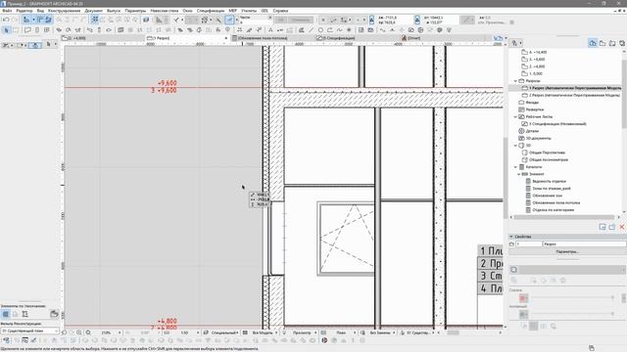Open the View Map in Navigator
627x352 pixels.
(603, 43)
